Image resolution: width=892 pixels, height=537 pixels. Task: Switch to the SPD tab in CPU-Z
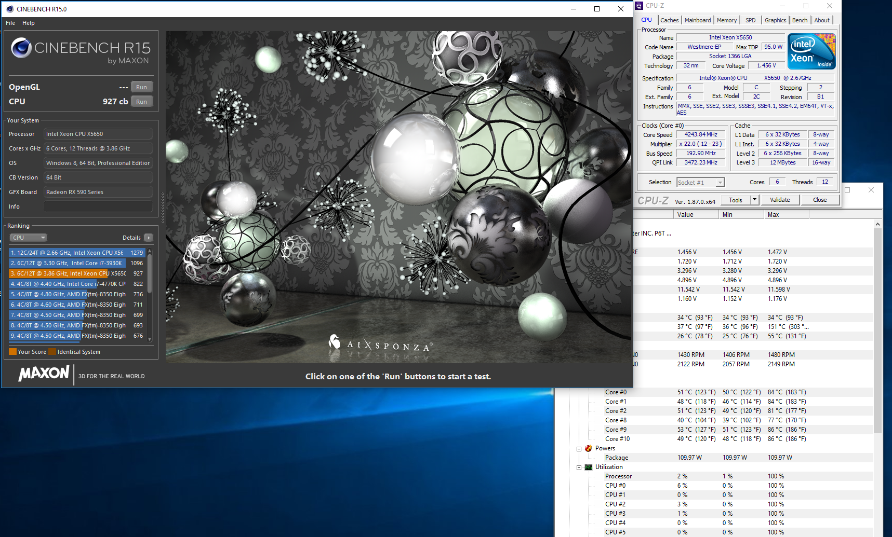point(751,20)
